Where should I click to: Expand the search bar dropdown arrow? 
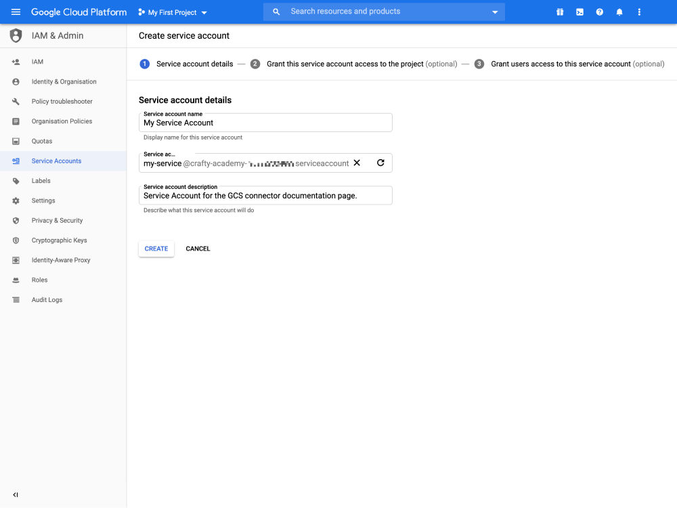495,12
